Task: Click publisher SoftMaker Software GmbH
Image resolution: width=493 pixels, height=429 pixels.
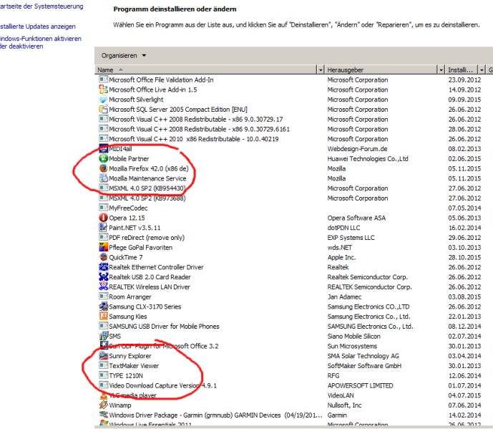Action: click(x=364, y=365)
